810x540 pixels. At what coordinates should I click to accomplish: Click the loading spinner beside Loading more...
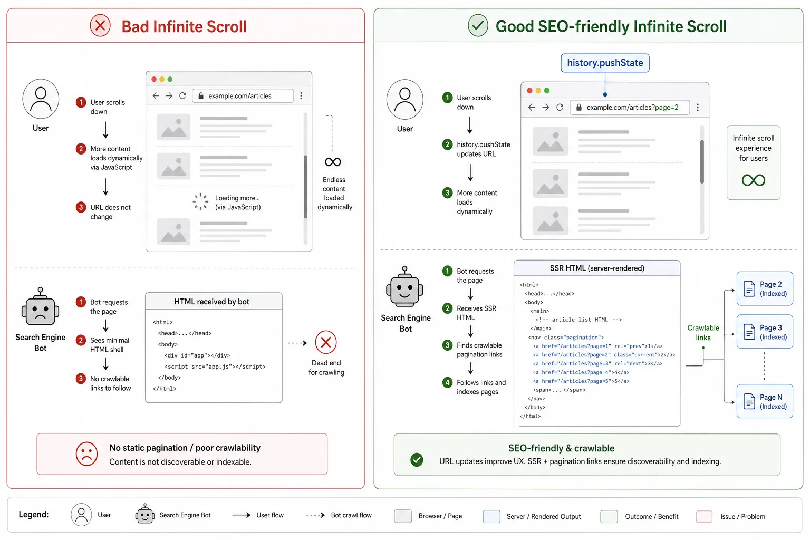[x=200, y=201]
